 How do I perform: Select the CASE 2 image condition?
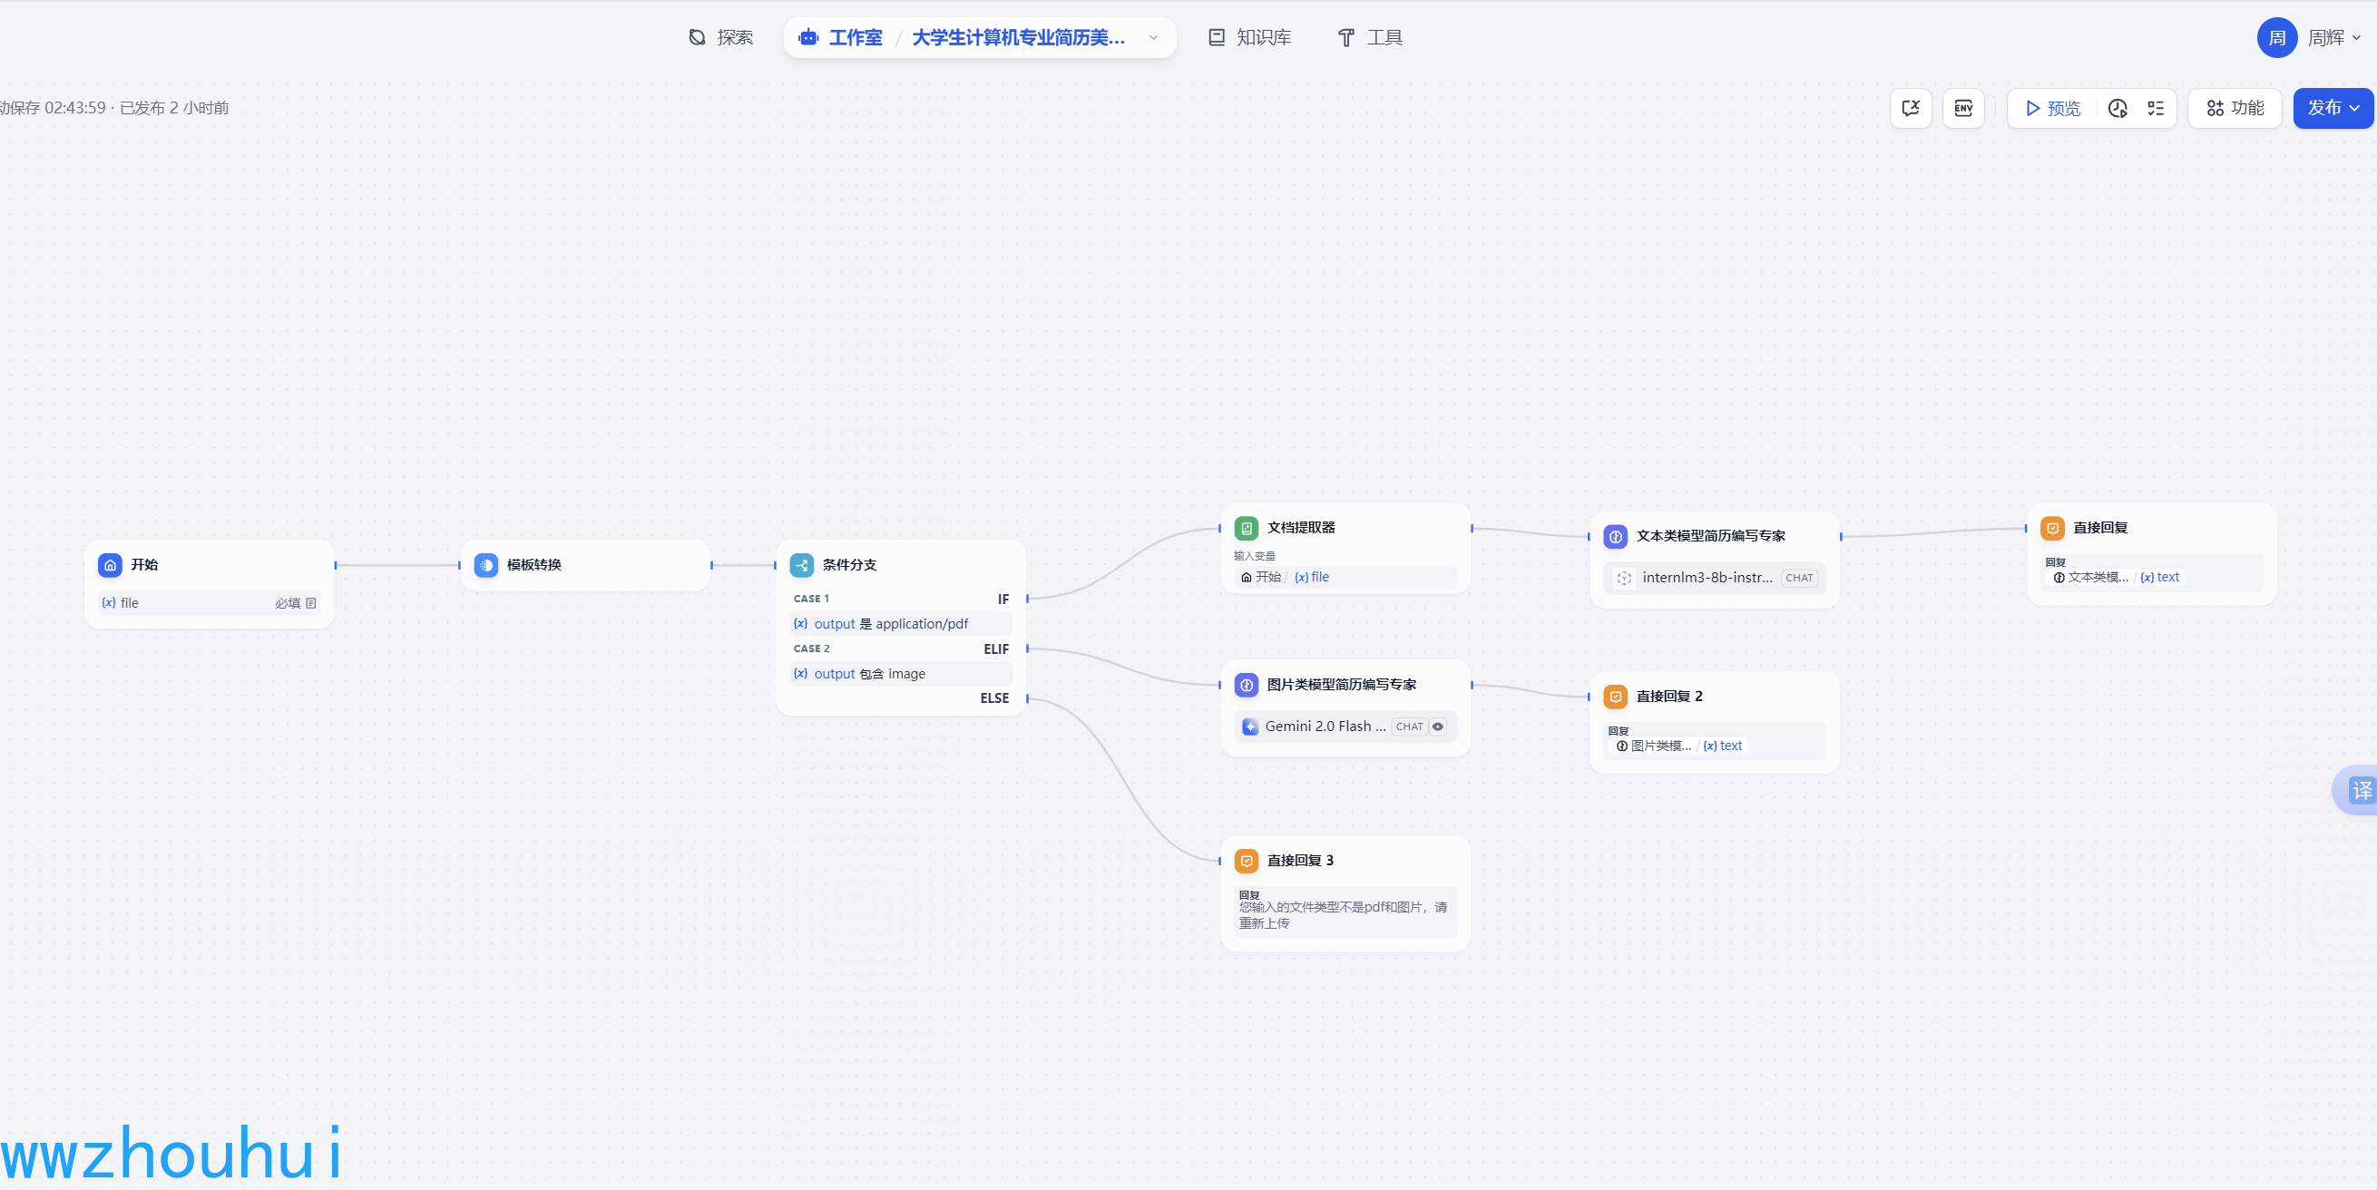pos(900,673)
